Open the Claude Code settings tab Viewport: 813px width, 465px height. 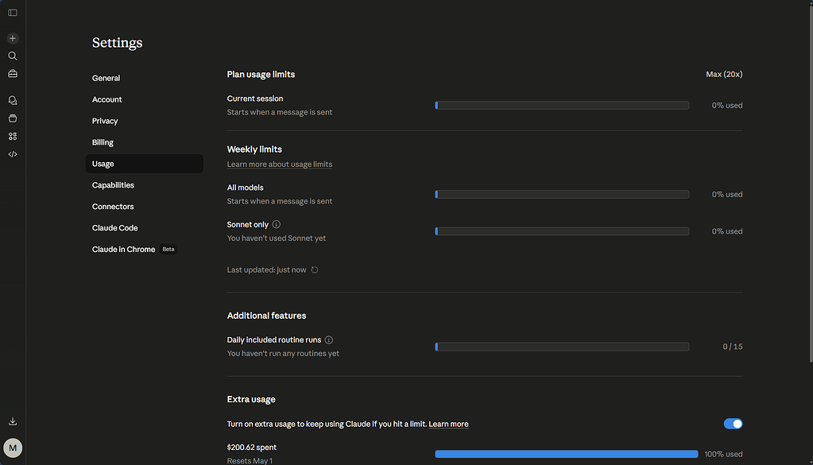[144, 228]
